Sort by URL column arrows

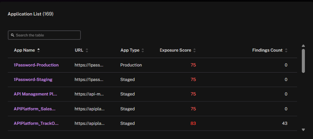coord(87,50)
